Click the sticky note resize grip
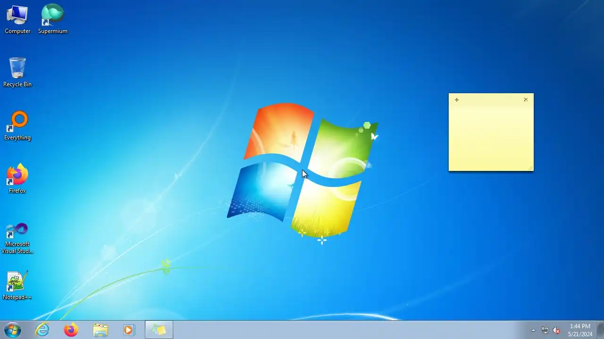The image size is (604, 339). point(531,168)
